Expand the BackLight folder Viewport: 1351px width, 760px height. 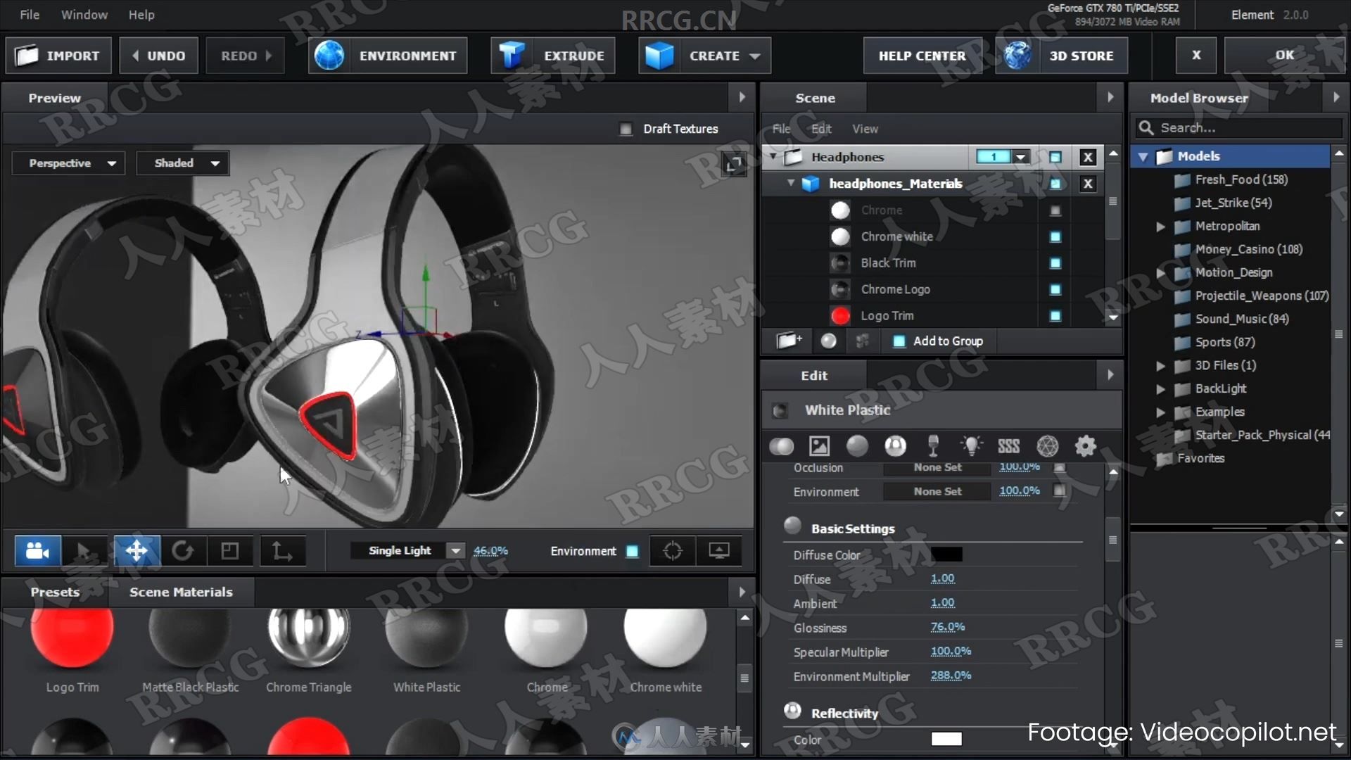point(1161,389)
